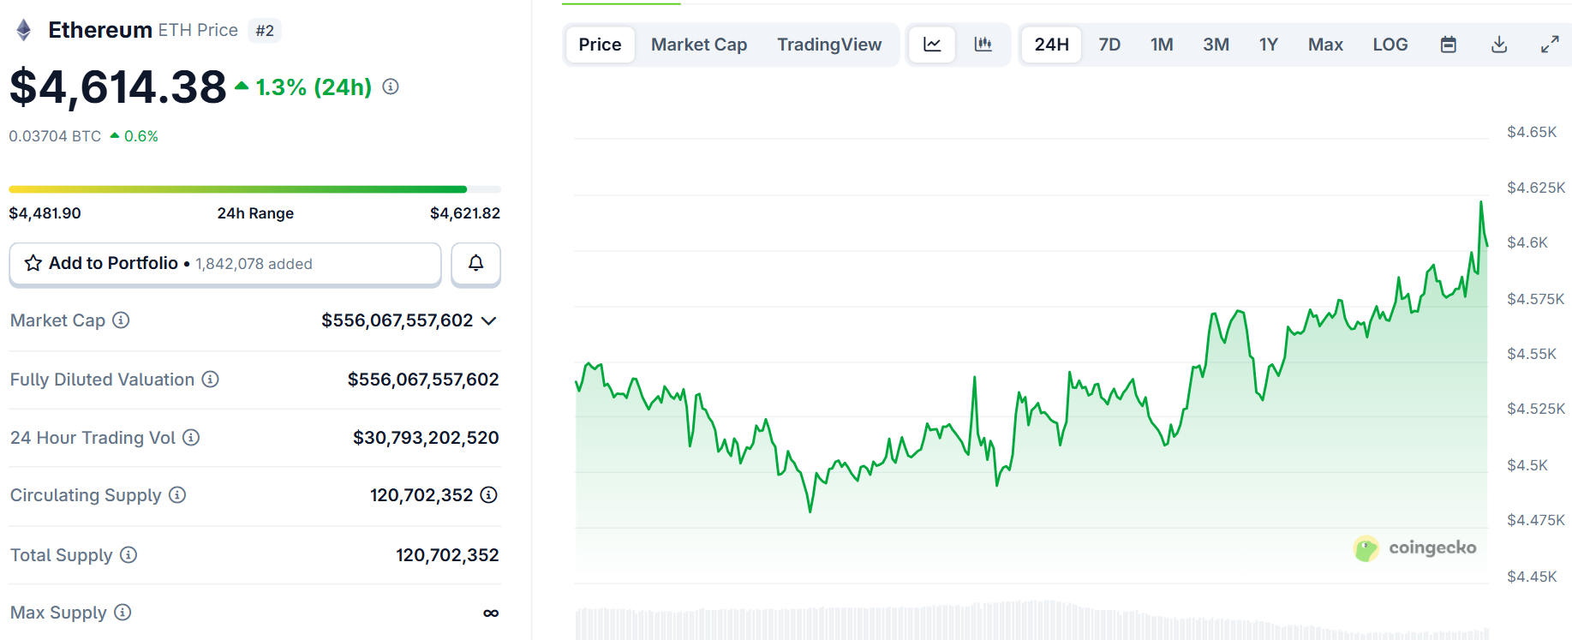Select the 24H time range
Viewport: 1572px width, 640px height.
coord(1051,45)
